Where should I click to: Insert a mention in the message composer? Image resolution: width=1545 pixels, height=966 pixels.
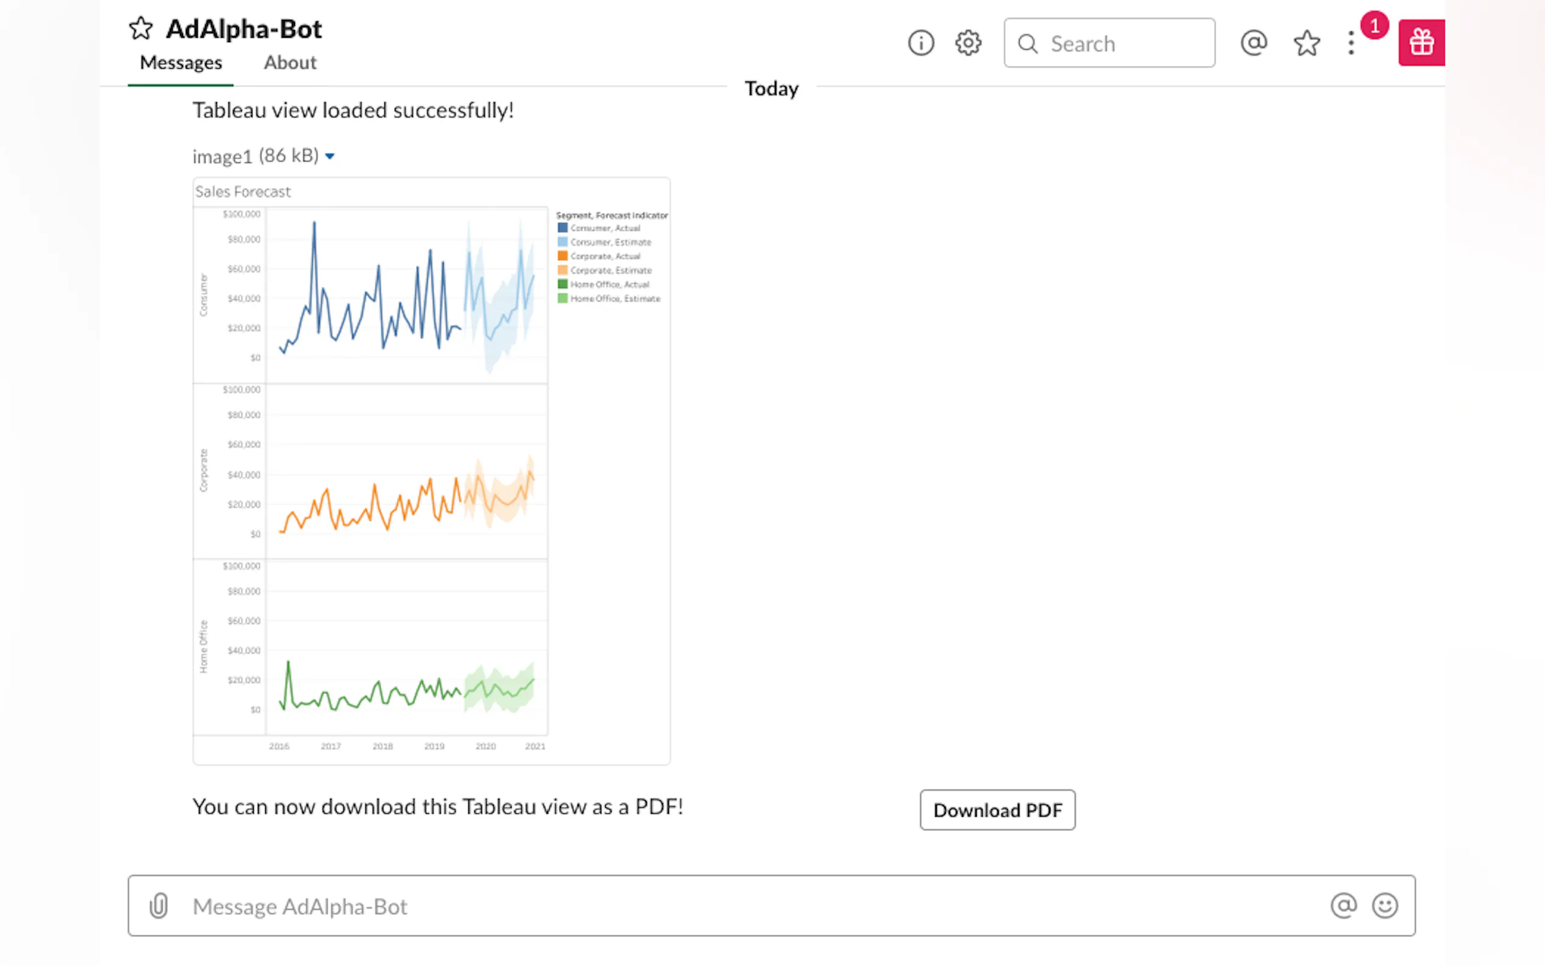pyautogui.click(x=1343, y=905)
